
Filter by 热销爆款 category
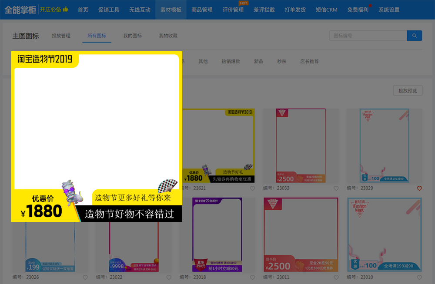[231, 62]
